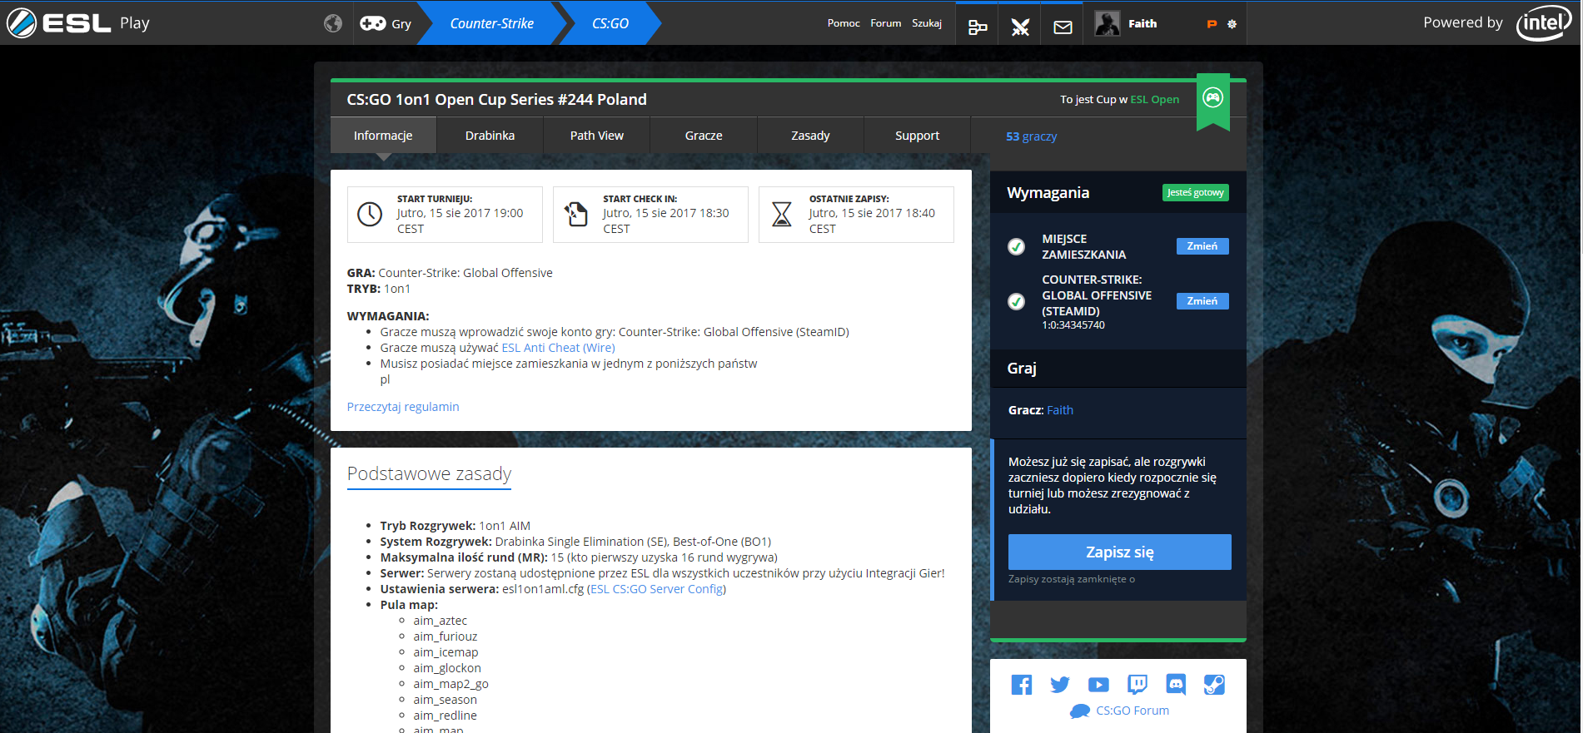Click Zmień for Miejsce Zamieszkania

coord(1202,246)
